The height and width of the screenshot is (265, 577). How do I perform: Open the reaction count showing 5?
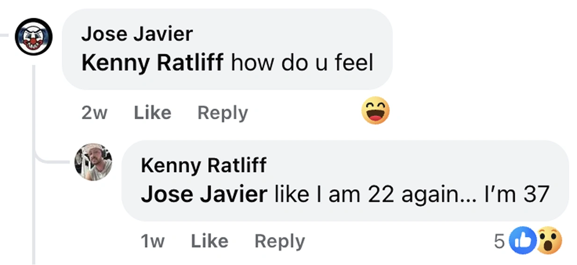tap(499, 241)
